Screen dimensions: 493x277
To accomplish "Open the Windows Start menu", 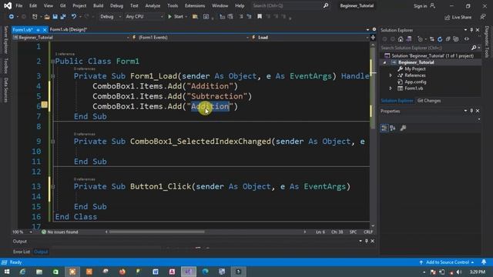I will coord(7,272).
